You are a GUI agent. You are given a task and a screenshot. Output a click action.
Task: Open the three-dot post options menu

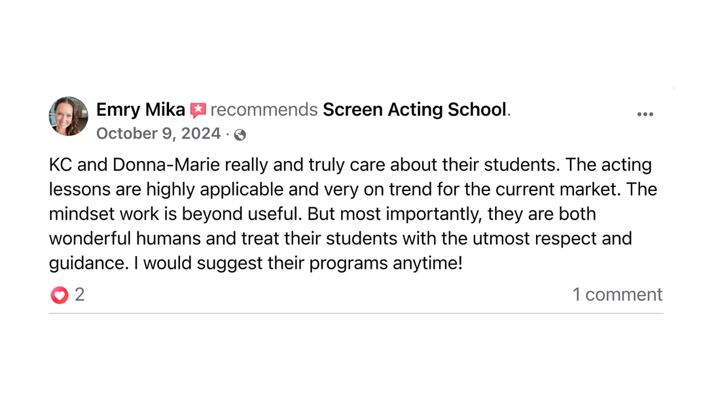[645, 114]
